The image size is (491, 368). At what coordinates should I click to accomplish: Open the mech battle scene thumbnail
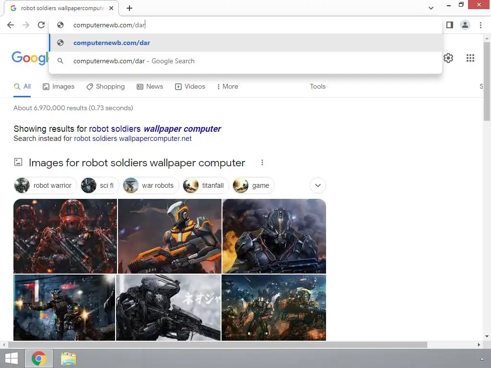click(274, 308)
